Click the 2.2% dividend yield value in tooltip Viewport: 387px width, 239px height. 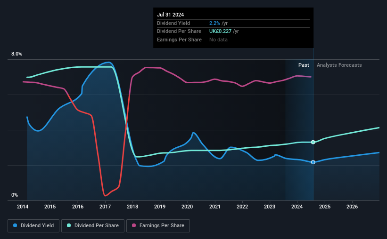click(x=214, y=23)
